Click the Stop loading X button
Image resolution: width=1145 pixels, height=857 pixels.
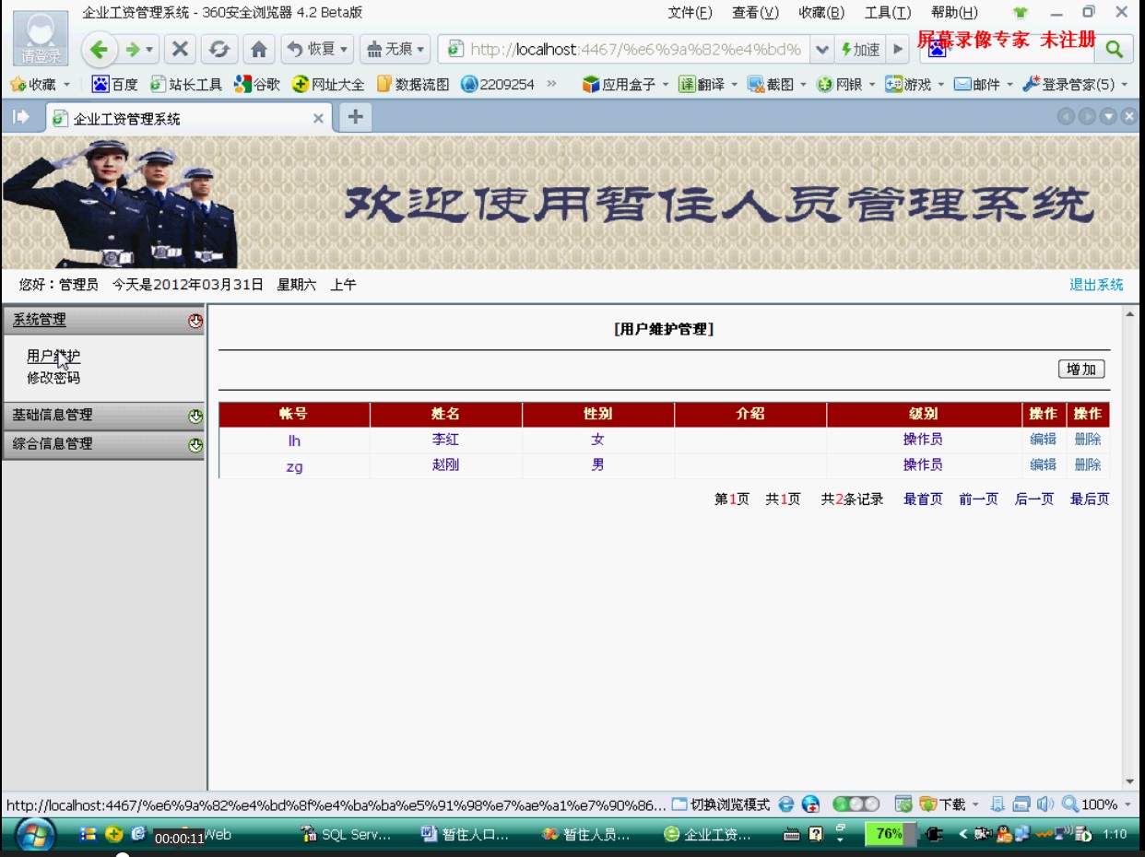pos(181,49)
